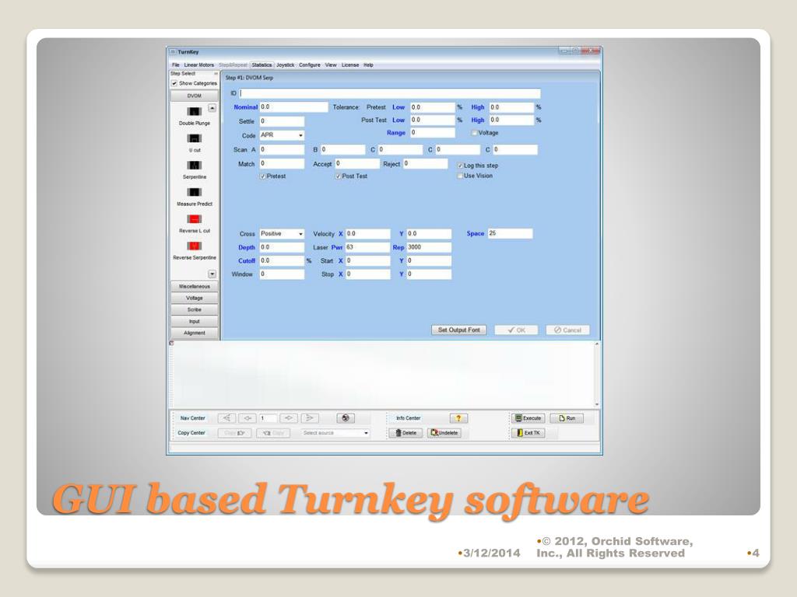
Task: Click the Nav Center globe icon button
Action: (343, 418)
